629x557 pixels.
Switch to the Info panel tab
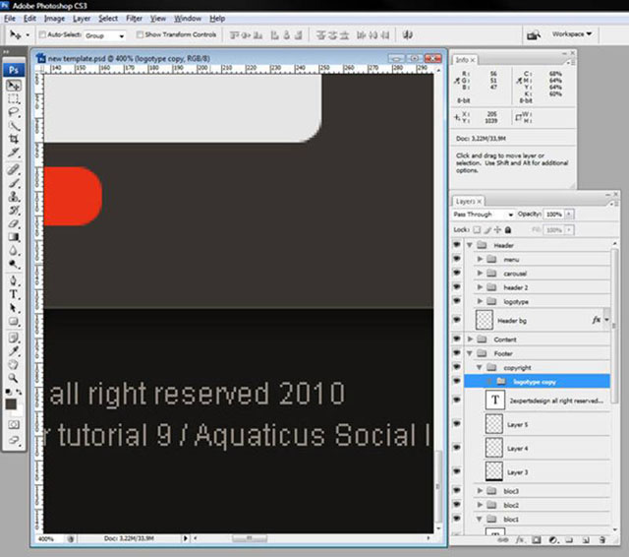point(465,60)
